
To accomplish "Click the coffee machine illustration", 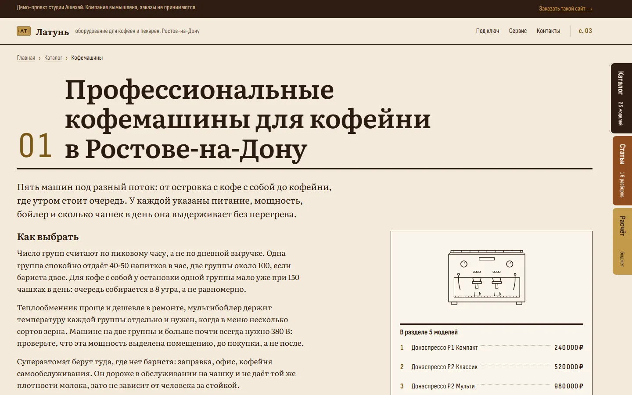I will point(487,277).
